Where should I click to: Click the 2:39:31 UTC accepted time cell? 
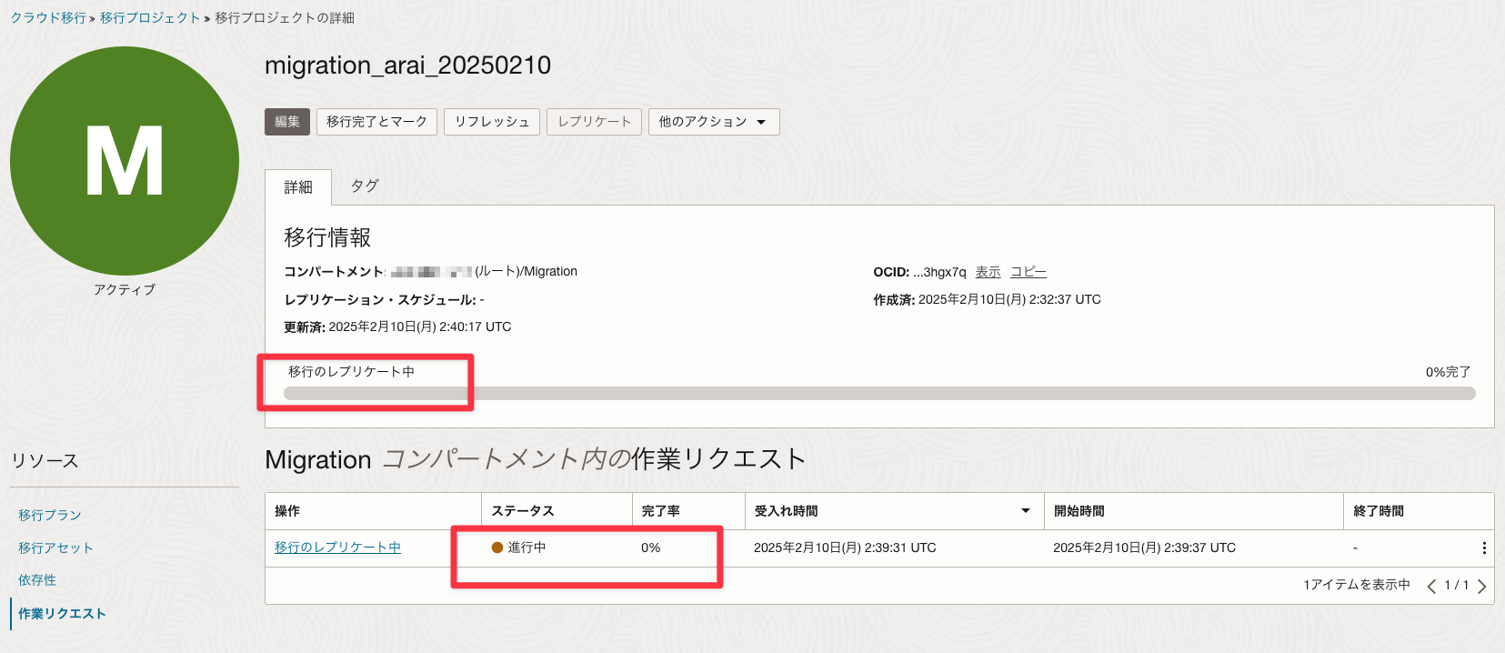click(x=845, y=548)
